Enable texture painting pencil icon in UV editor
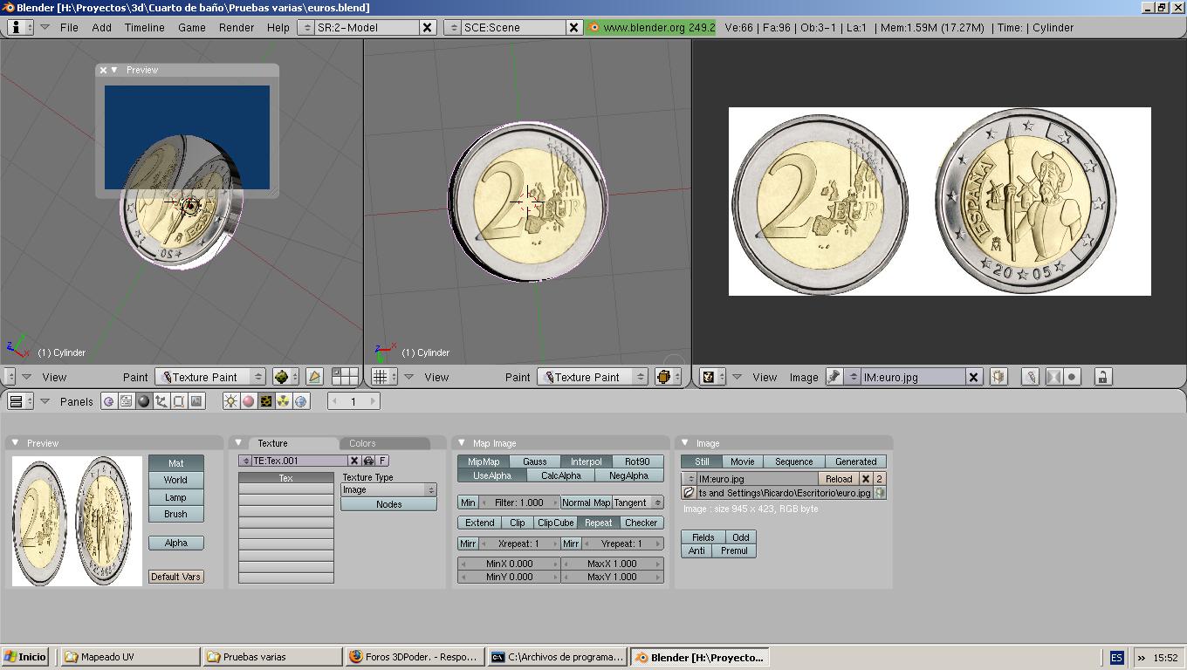 1030,377
